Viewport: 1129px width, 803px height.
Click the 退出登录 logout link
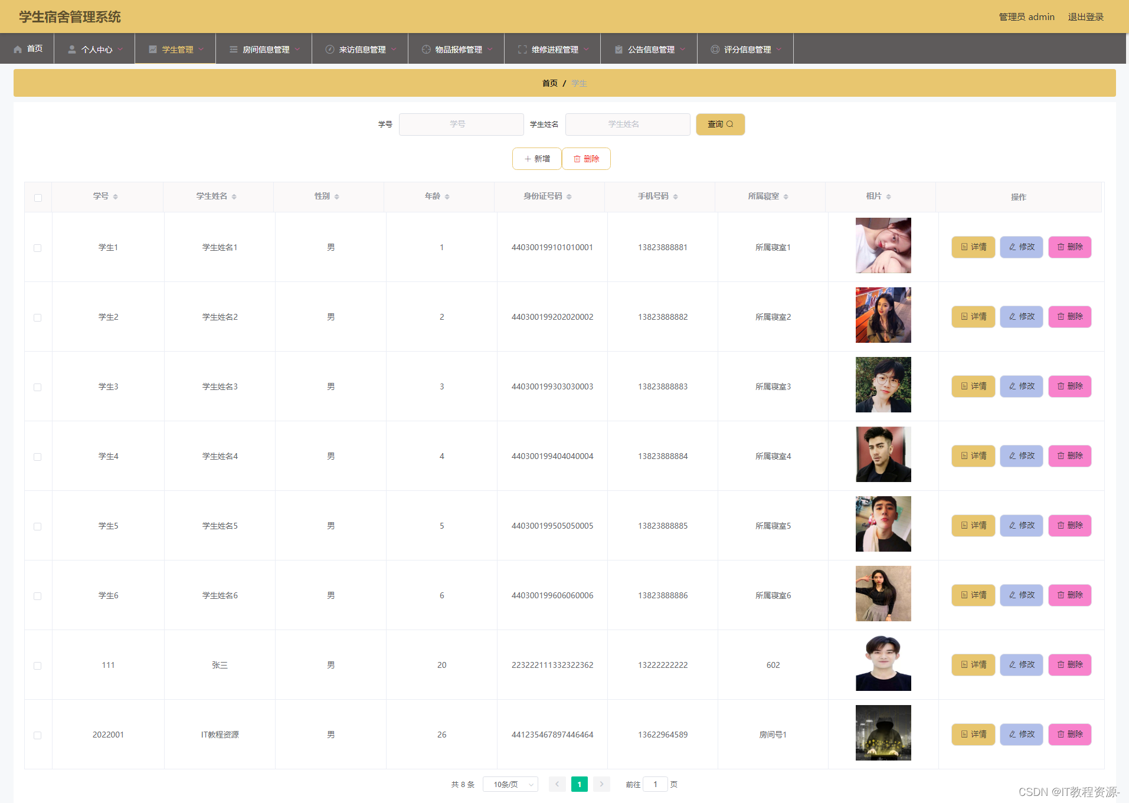[x=1086, y=17]
